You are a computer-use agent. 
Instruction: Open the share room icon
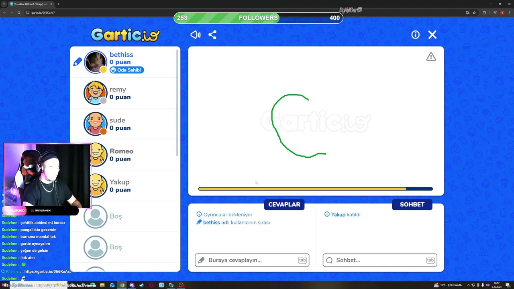(212, 35)
